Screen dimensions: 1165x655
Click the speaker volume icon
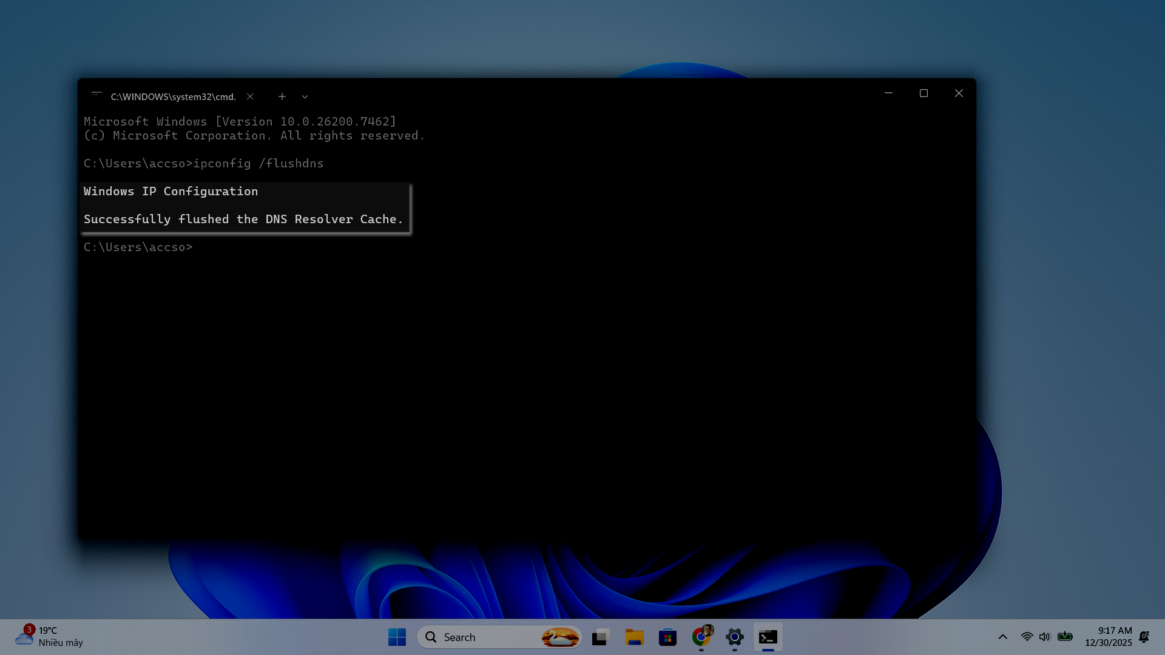click(x=1044, y=637)
